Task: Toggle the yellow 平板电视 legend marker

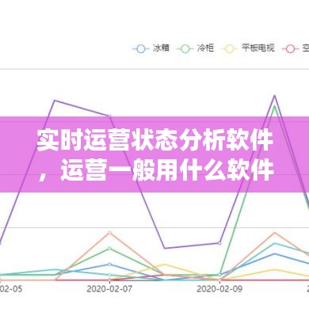Action: pyautogui.click(x=230, y=48)
